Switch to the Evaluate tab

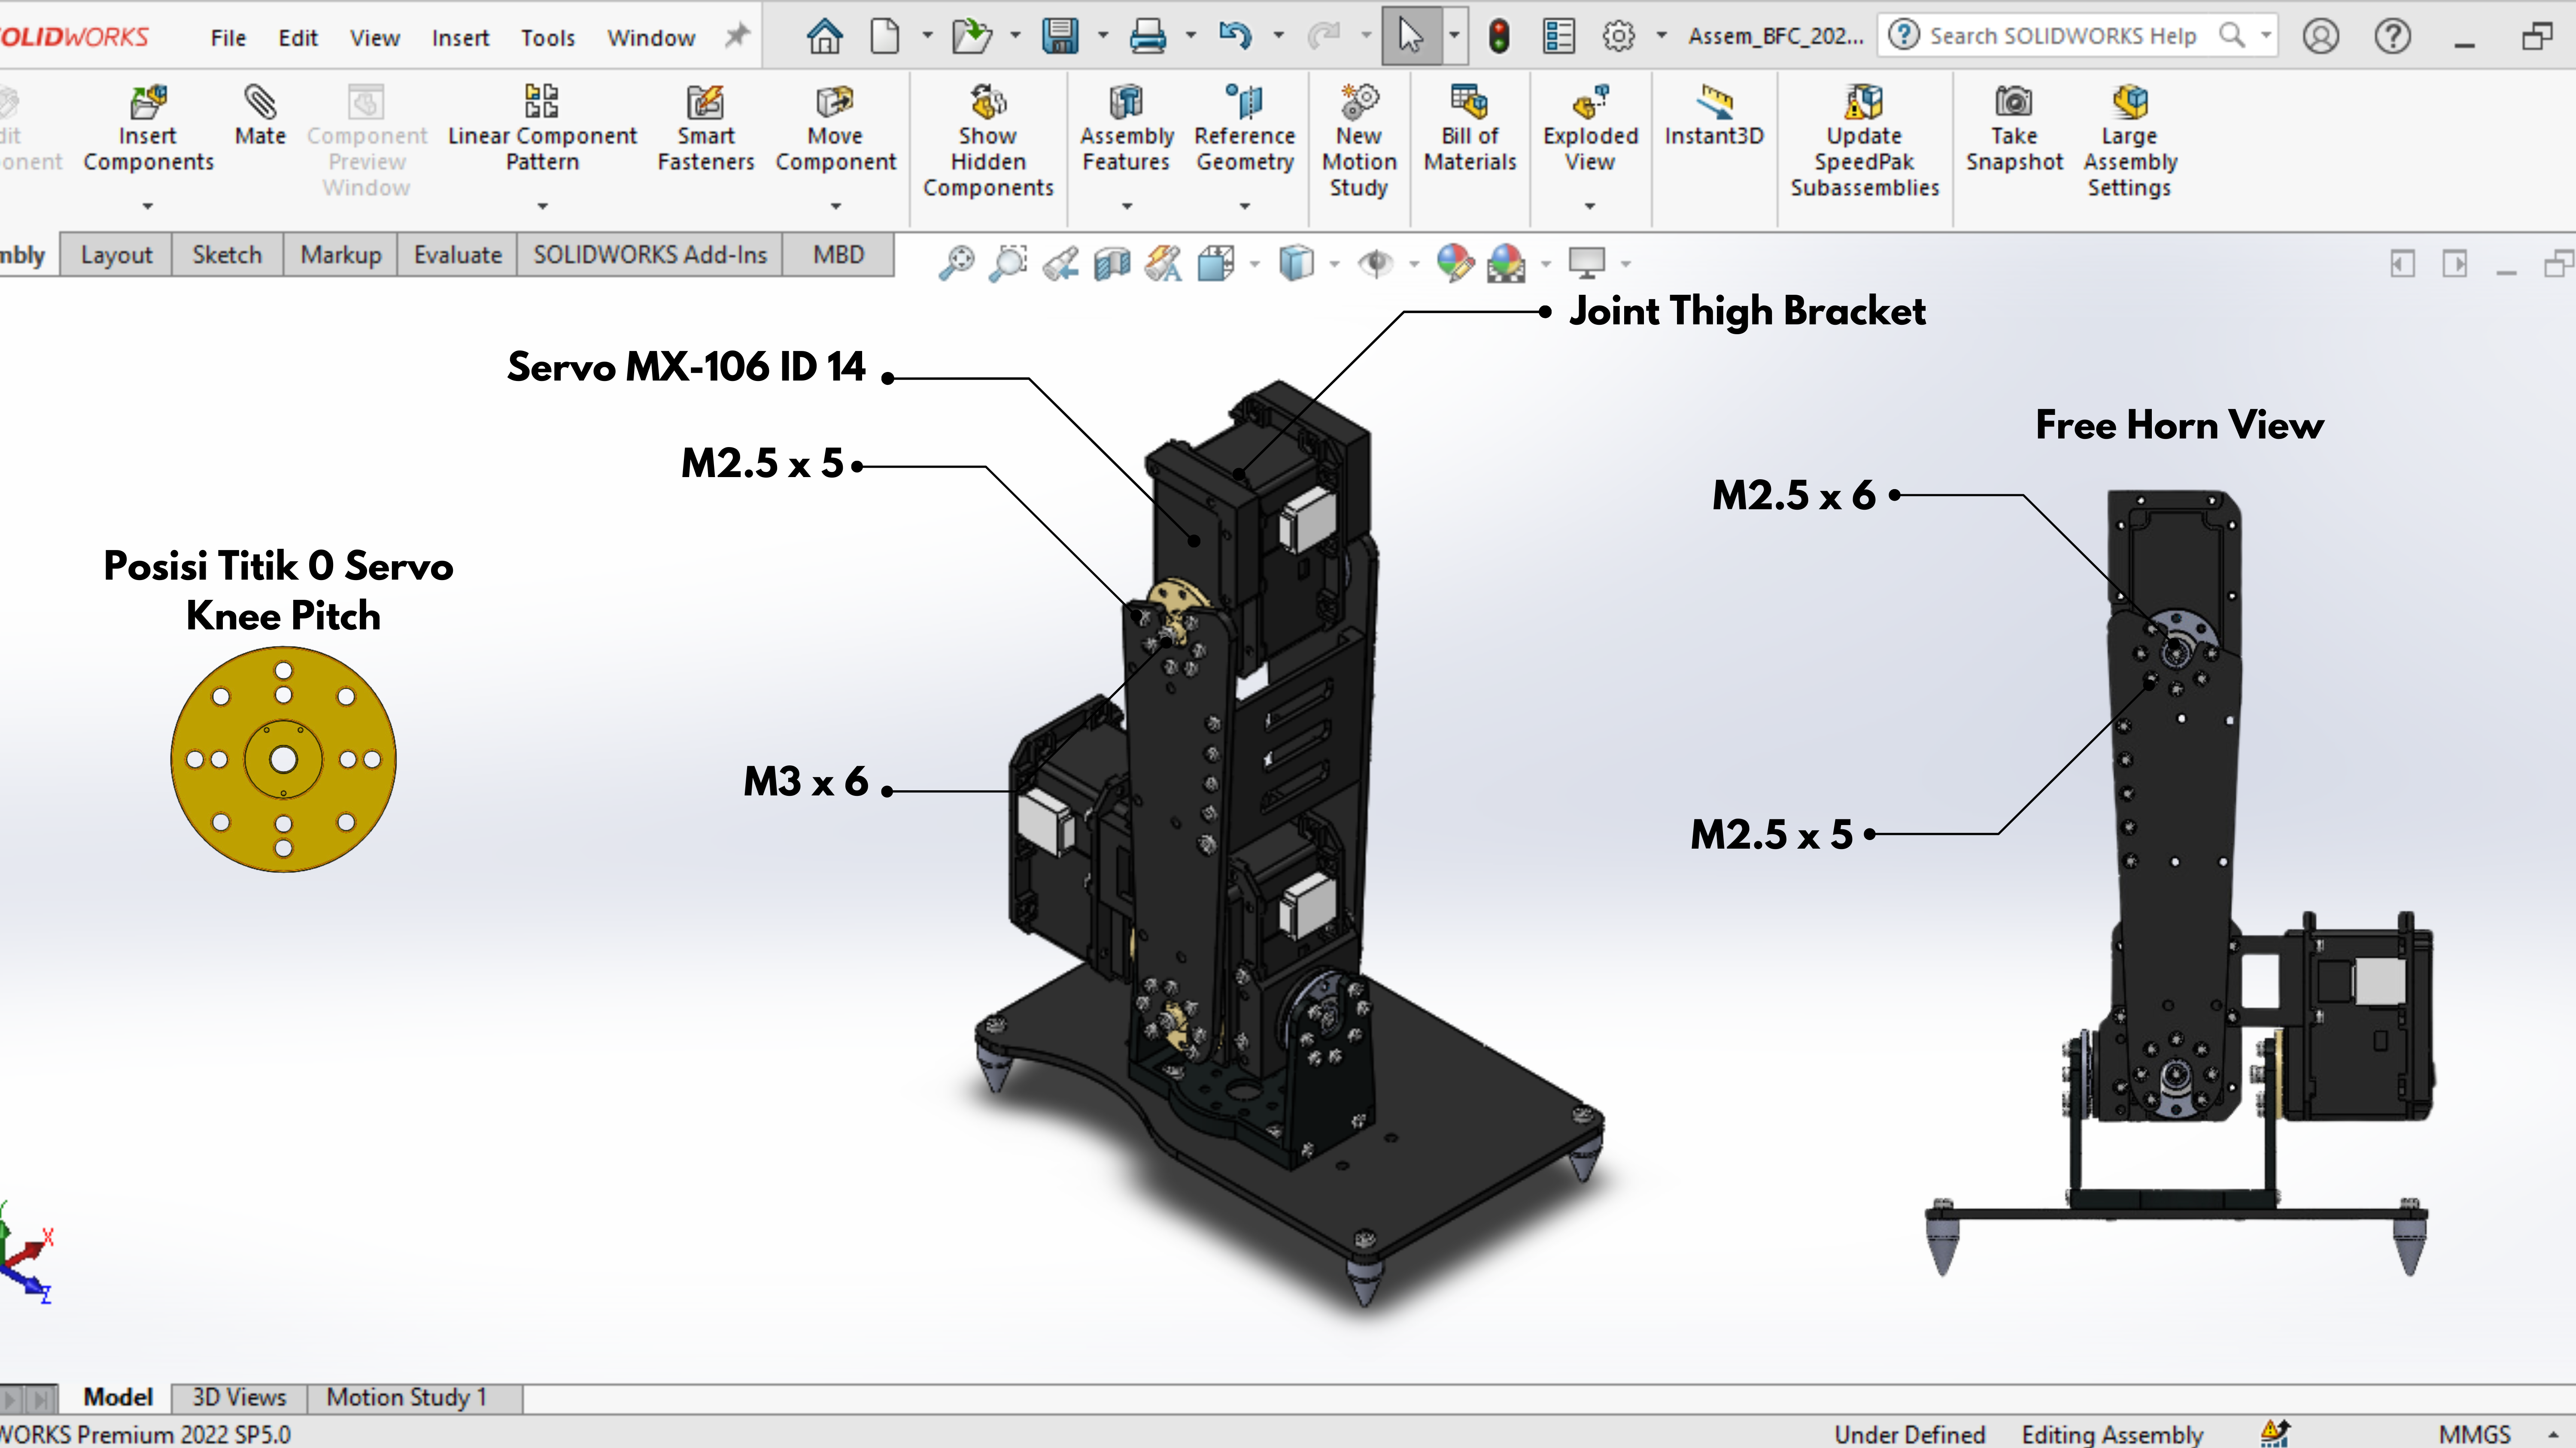[457, 255]
